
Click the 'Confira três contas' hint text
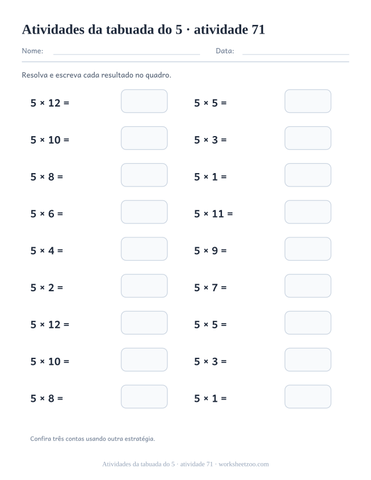93,439
